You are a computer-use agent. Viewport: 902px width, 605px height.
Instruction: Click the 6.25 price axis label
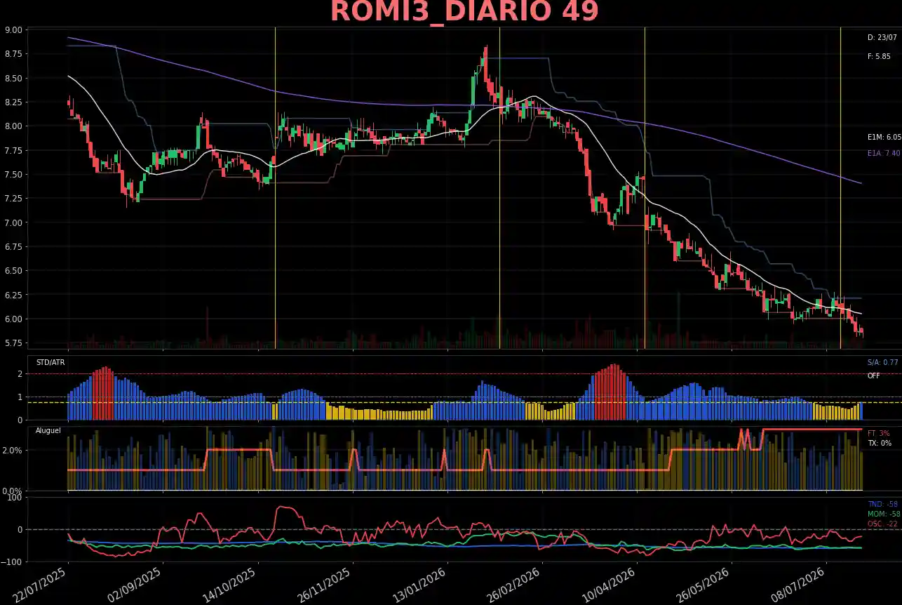pyautogui.click(x=13, y=295)
